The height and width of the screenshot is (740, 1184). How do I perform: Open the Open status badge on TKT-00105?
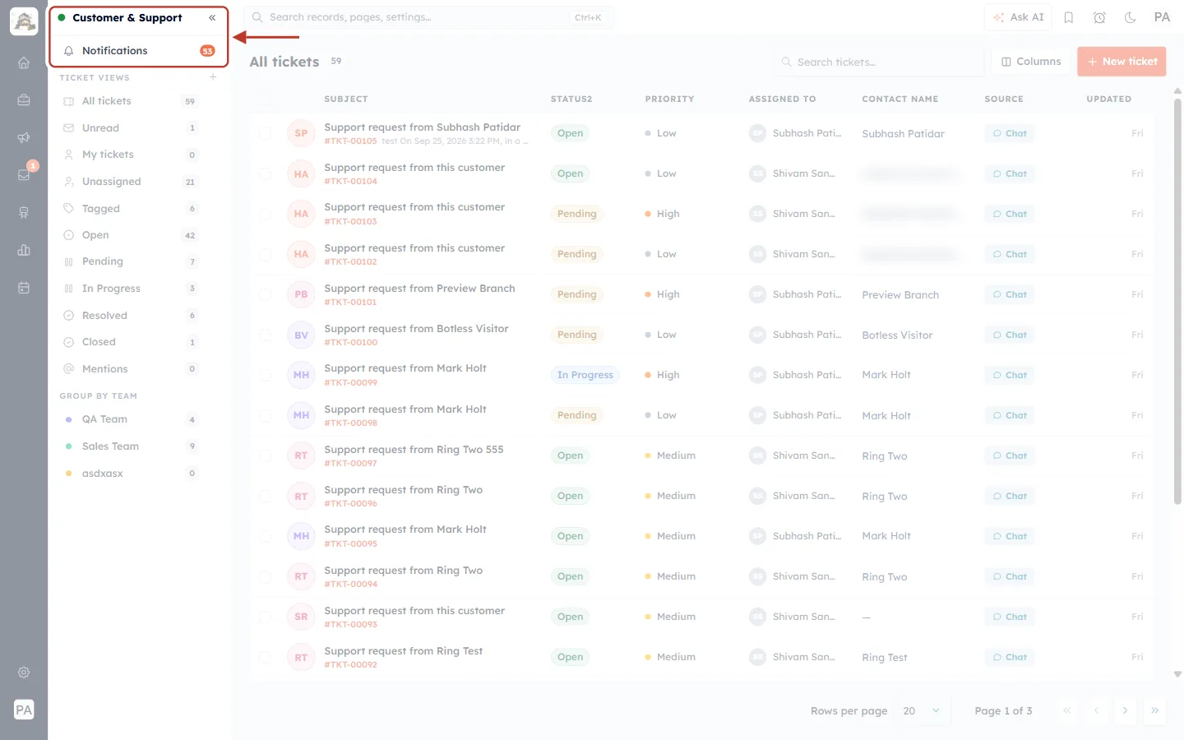tap(570, 133)
